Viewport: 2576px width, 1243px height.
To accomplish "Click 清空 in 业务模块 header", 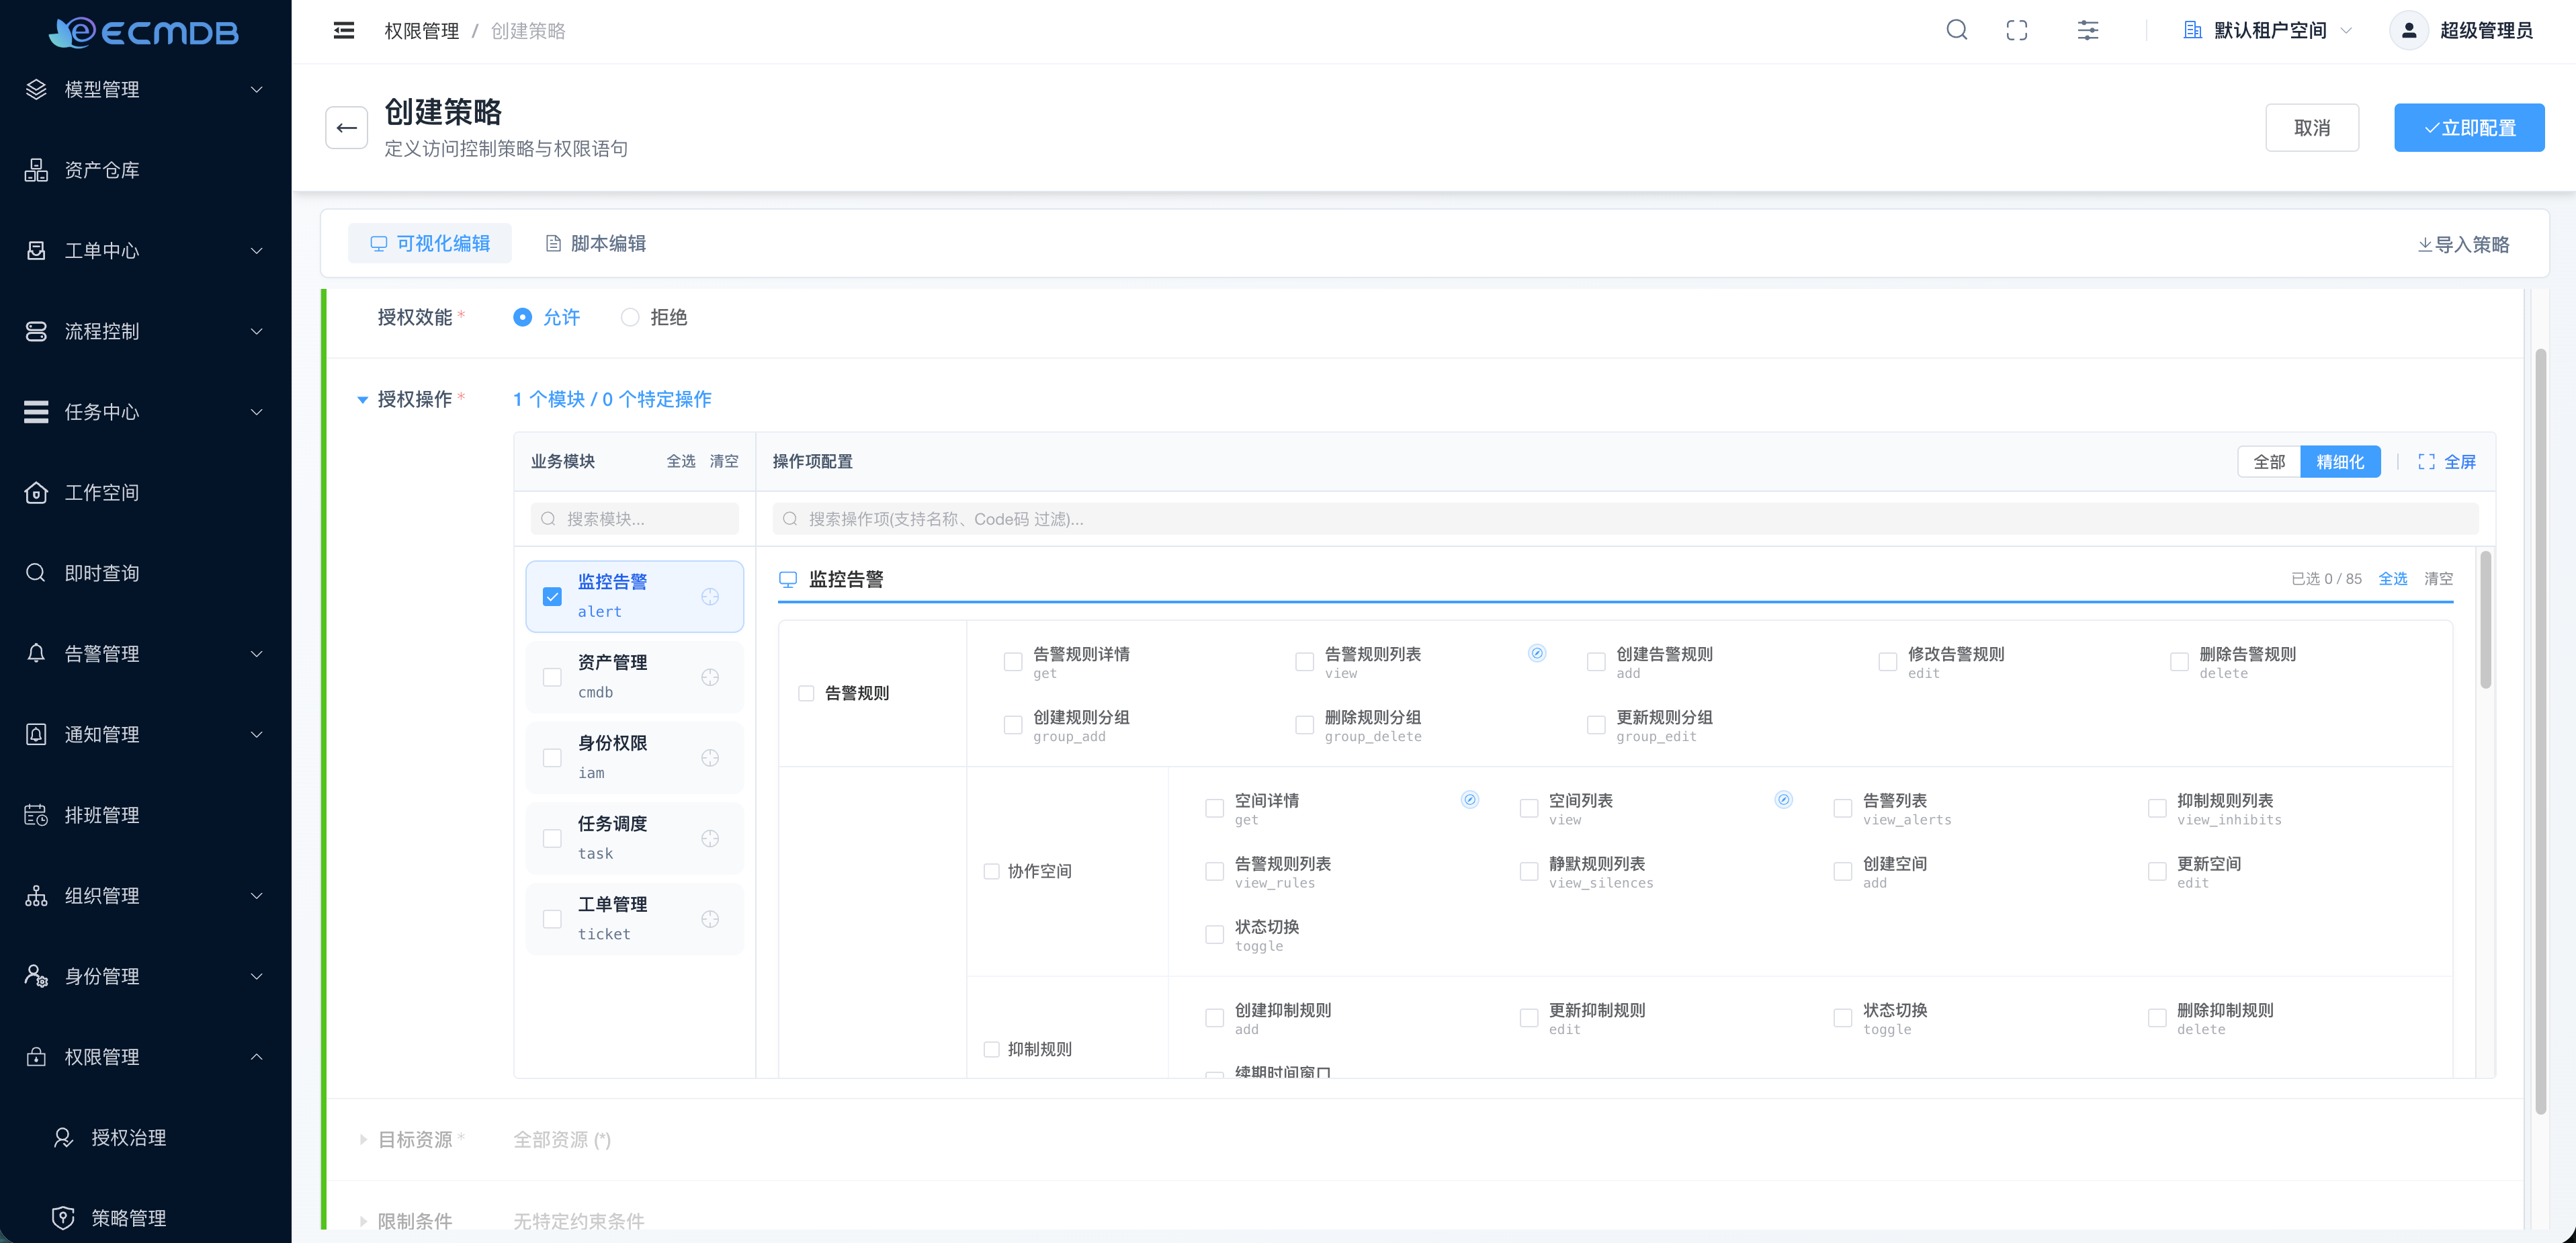I will 724,462.
